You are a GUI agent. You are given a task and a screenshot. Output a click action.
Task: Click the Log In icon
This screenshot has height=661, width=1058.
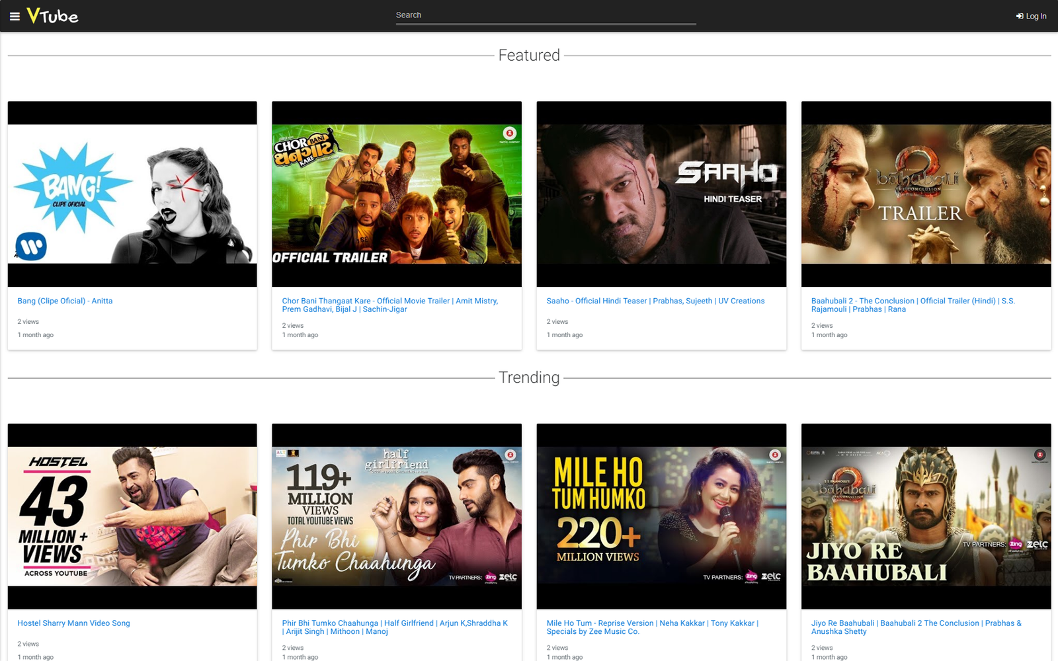[1020, 17]
